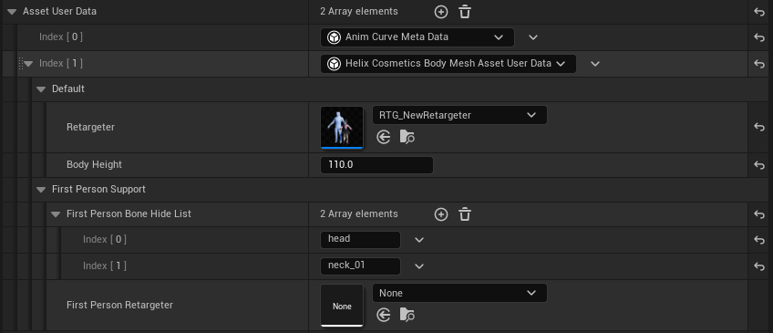Screen dimensions: 773x333
Task: Browse to First Person Retargeter asset
Action: pyautogui.click(x=407, y=315)
